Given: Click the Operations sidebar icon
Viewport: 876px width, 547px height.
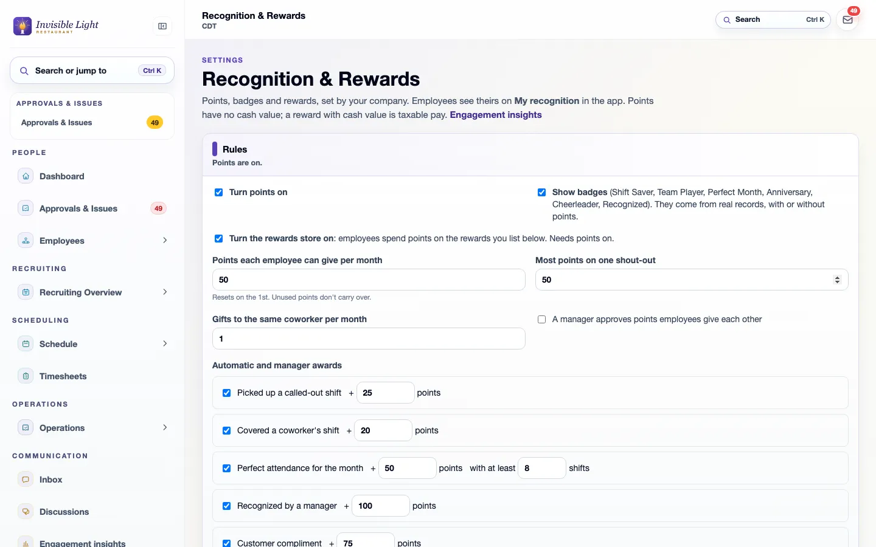Looking at the screenshot, I should tap(26, 428).
